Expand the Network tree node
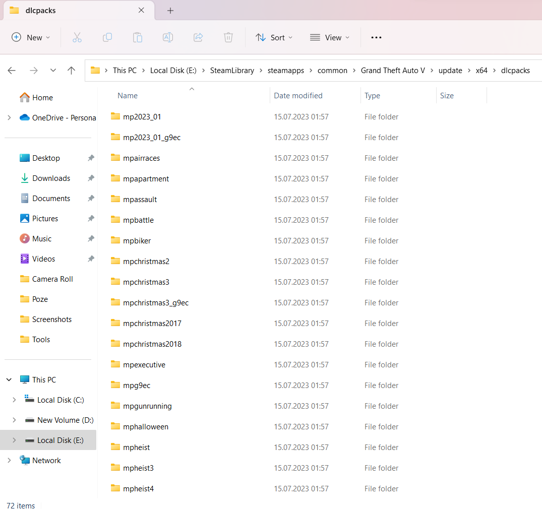542x512 pixels. [10, 460]
